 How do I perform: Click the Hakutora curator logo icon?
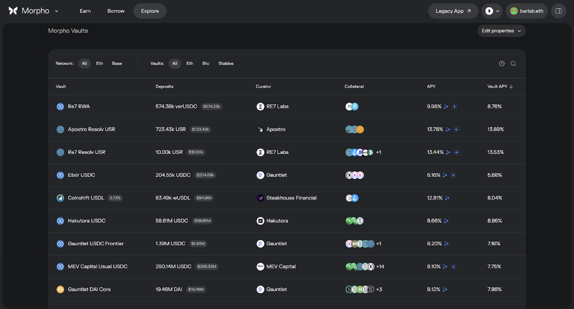pyautogui.click(x=260, y=221)
